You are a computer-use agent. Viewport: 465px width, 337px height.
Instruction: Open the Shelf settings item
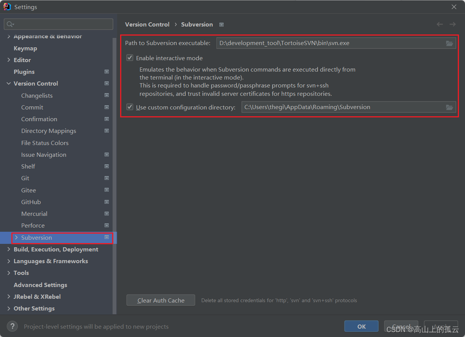click(28, 166)
